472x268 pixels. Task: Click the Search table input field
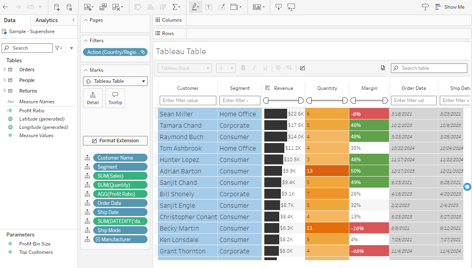click(x=429, y=68)
